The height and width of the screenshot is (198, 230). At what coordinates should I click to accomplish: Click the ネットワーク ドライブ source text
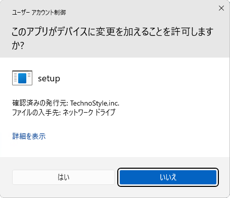pos(89,112)
